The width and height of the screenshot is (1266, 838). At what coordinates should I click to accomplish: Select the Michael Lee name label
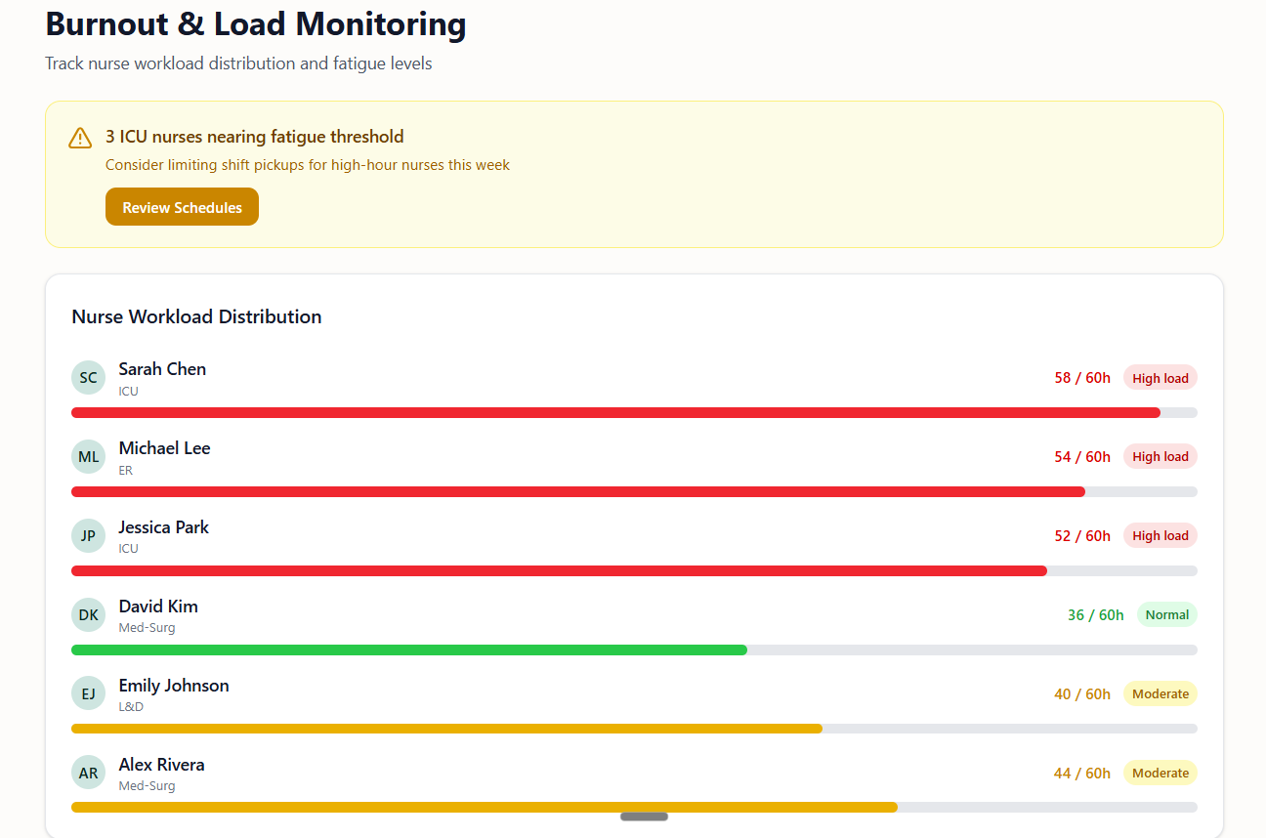pos(164,448)
